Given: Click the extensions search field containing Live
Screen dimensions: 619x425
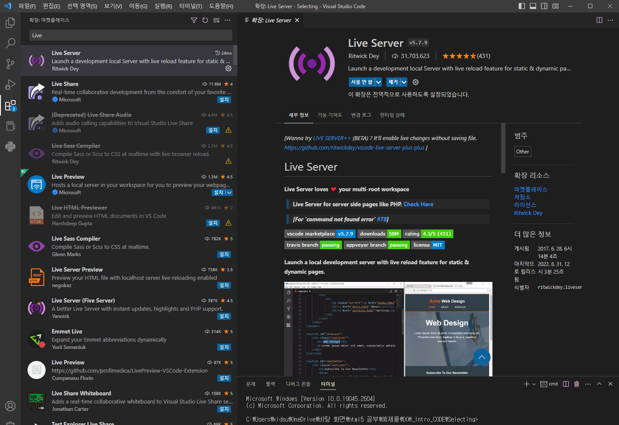Looking at the screenshot, I should tap(131, 35).
